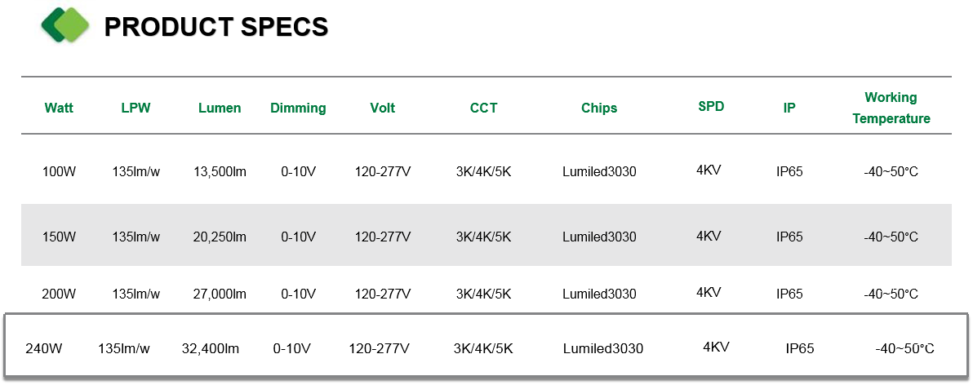Click the 13,500lm lumen value

click(220, 172)
